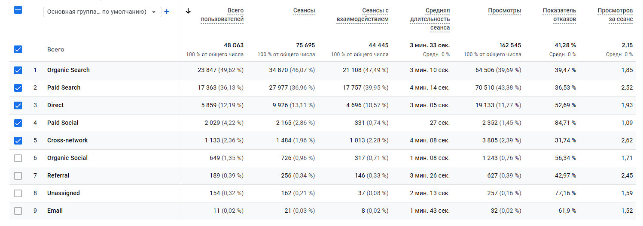Uncheck the Organic Search row checkbox
Screen dimensions: 643x226
coord(18,70)
